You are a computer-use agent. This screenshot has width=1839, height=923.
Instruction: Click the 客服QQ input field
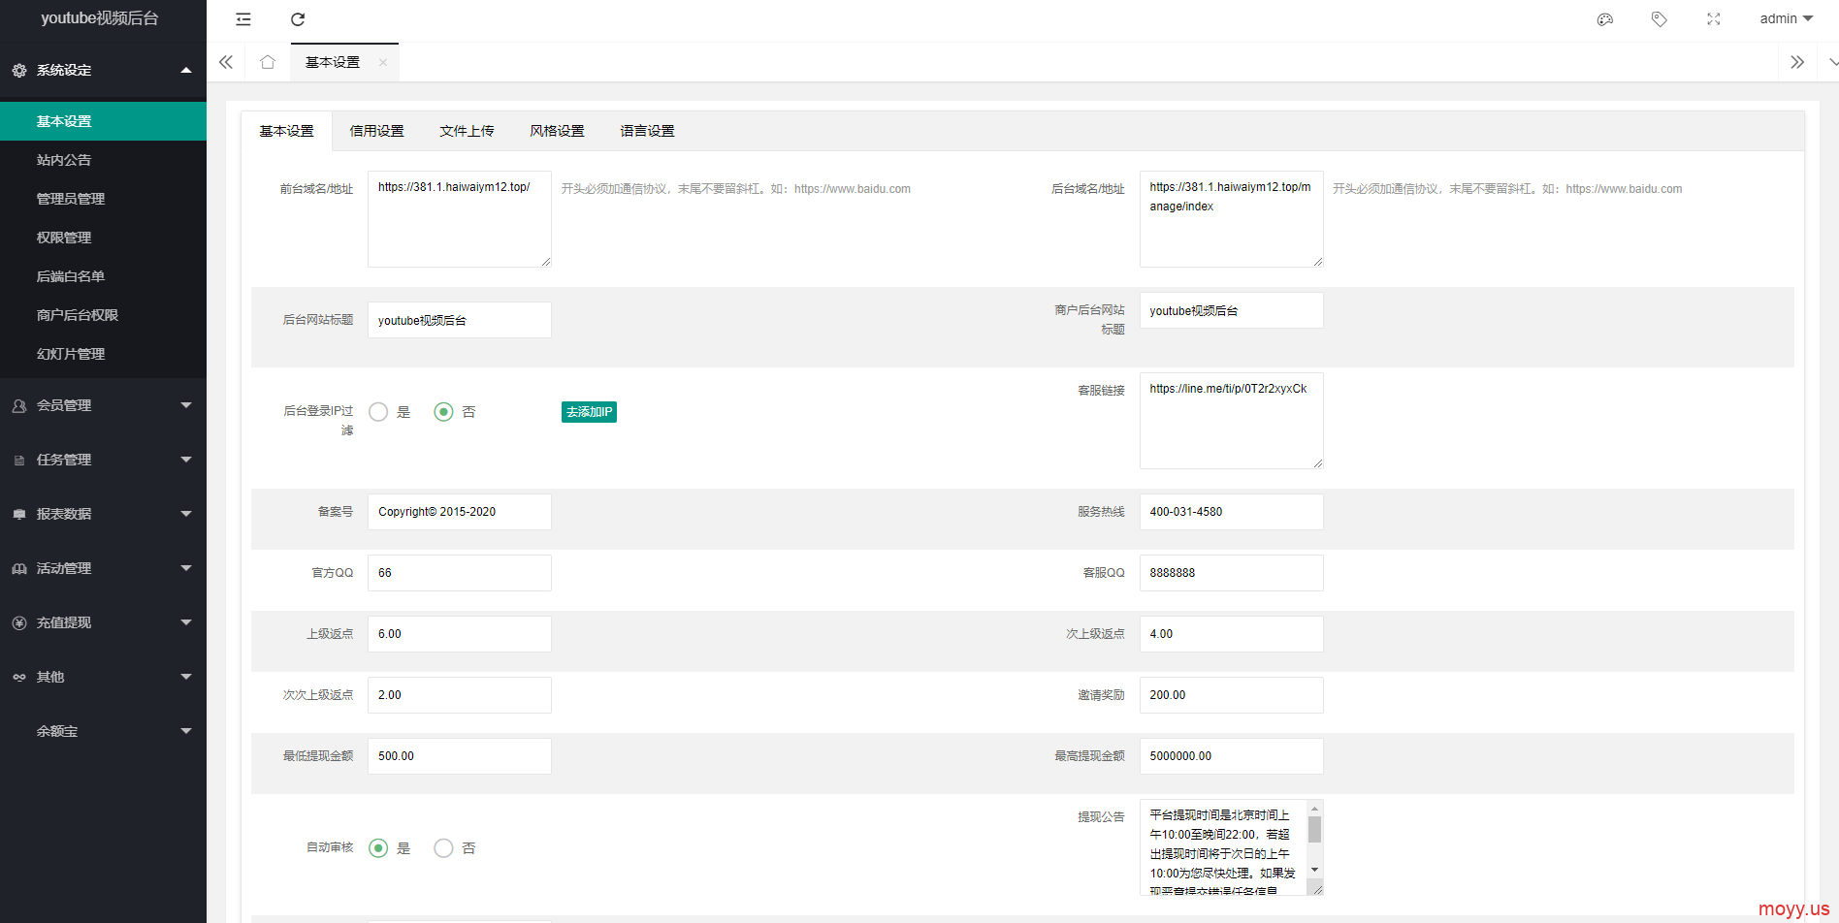(1232, 573)
